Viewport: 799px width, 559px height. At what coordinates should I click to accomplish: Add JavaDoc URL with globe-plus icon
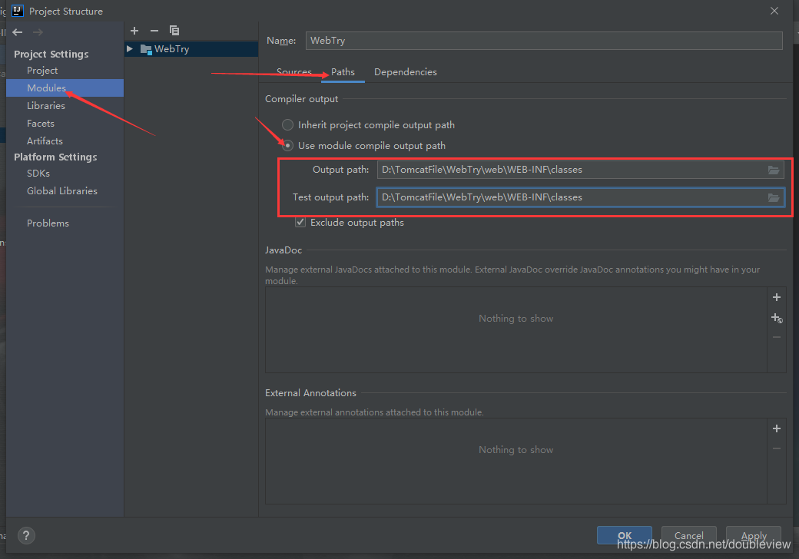[777, 318]
